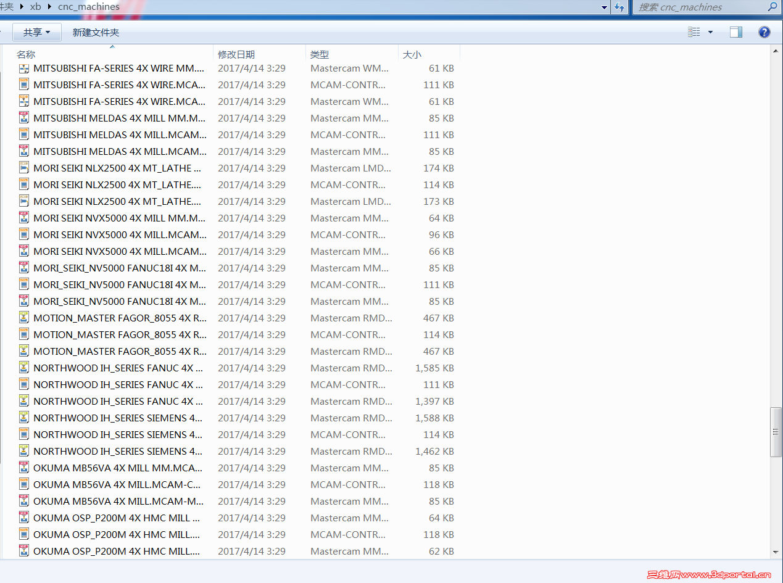Select the 111 KB file named NORTHWOOD IH_SERIES FANUC 4X
The image size is (783, 583).
tap(118, 384)
